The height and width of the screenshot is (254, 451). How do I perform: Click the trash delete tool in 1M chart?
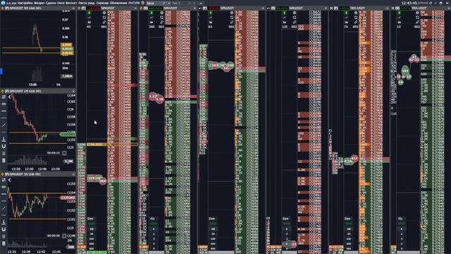tap(4, 160)
